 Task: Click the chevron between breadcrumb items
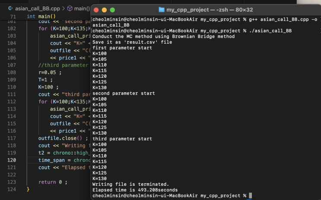point(63,8)
